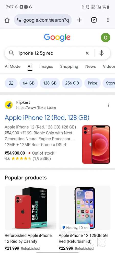This screenshot has height=255, width=115.
Task: Open the filter sliders chip
Action: pyautogui.click(x=11, y=83)
